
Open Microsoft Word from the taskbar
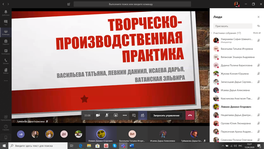(x=132, y=146)
